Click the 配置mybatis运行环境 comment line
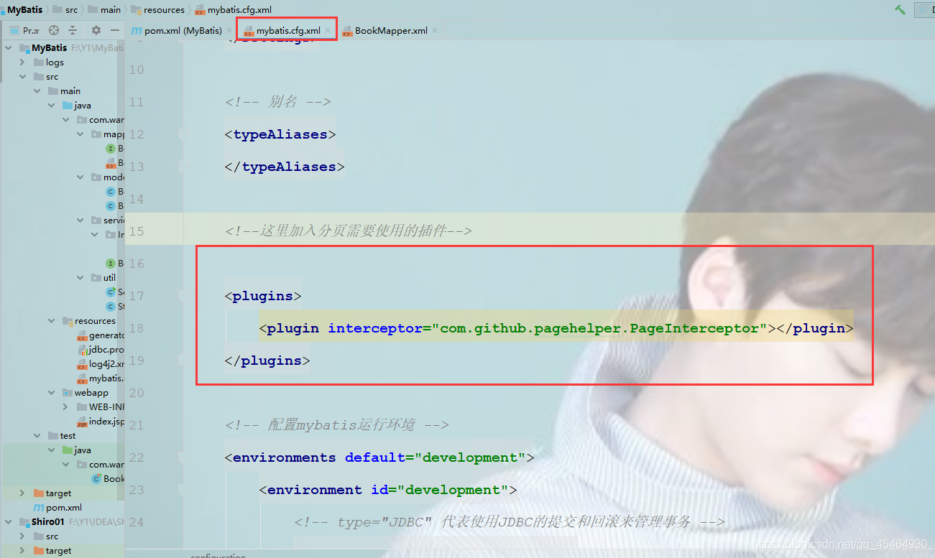 pyautogui.click(x=337, y=425)
